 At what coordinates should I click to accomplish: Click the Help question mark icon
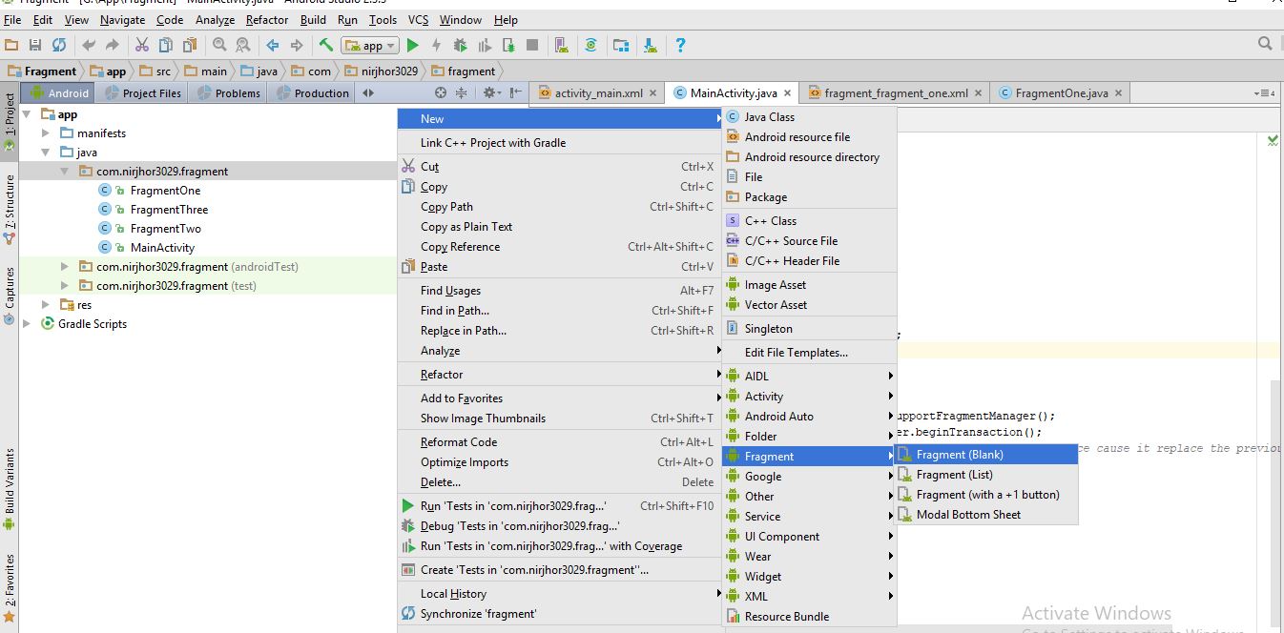[x=680, y=45]
